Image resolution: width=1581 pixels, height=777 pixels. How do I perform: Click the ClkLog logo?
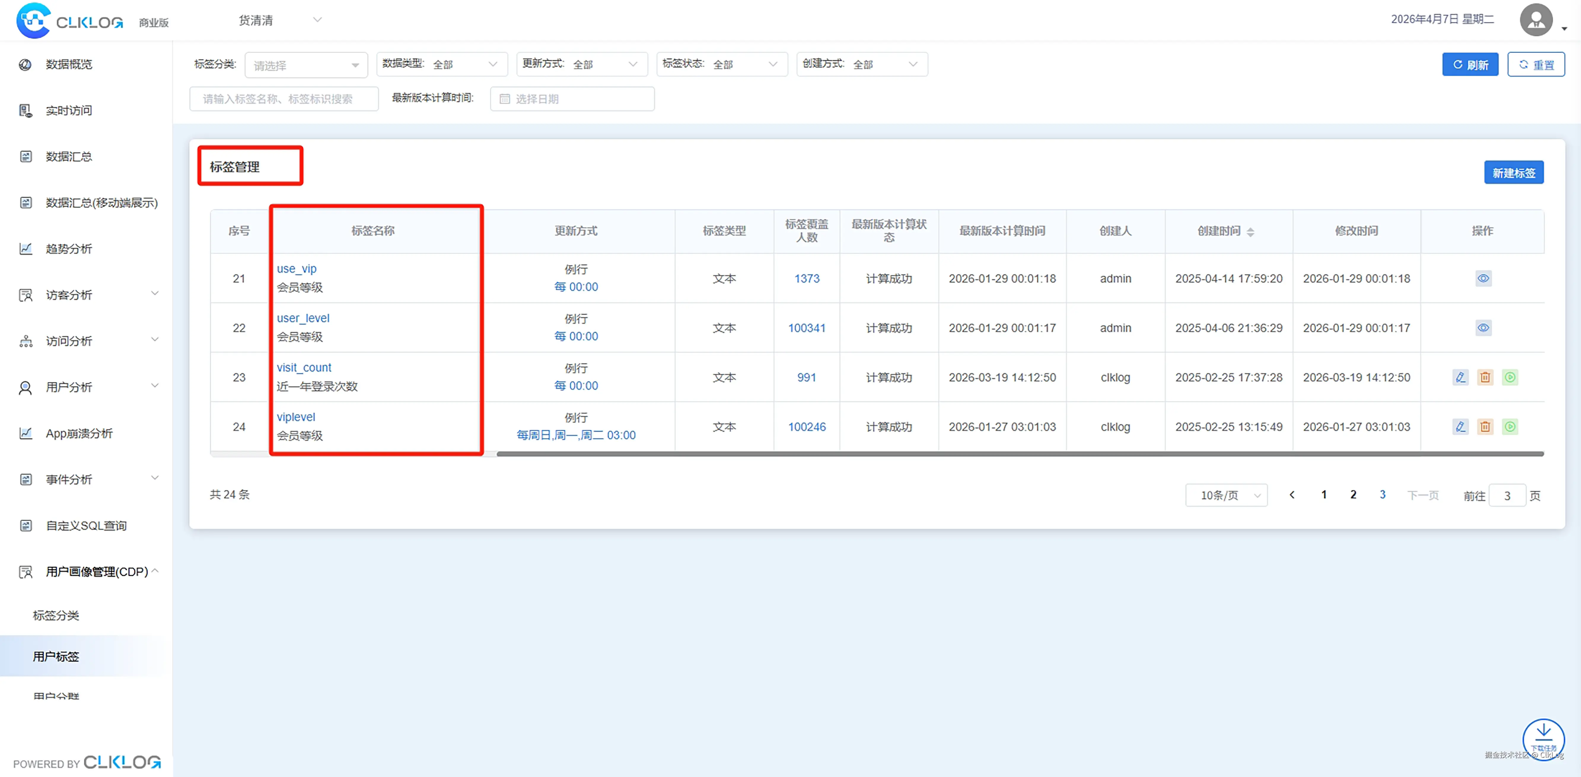click(x=69, y=21)
